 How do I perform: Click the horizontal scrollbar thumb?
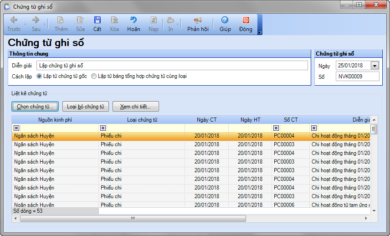(x=133, y=218)
